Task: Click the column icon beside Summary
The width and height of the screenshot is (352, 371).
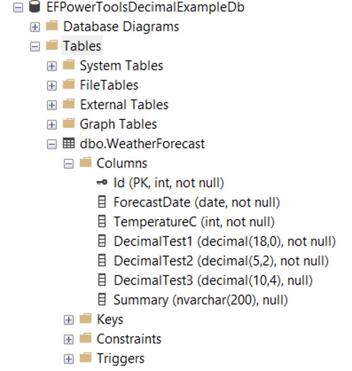Action: coord(102,300)
